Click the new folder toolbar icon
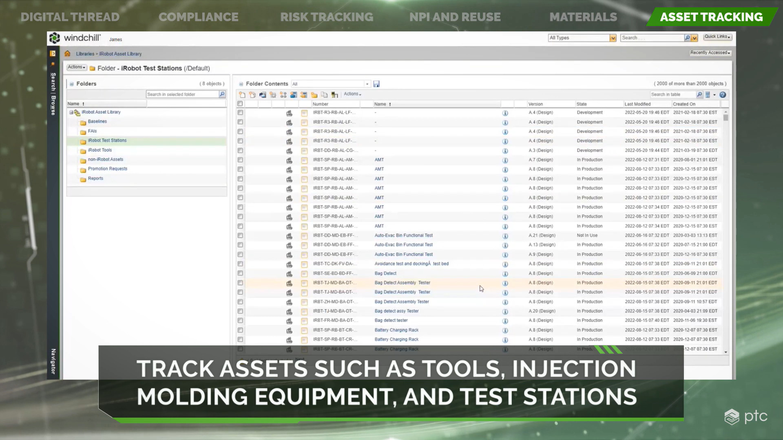 point(314,95)
